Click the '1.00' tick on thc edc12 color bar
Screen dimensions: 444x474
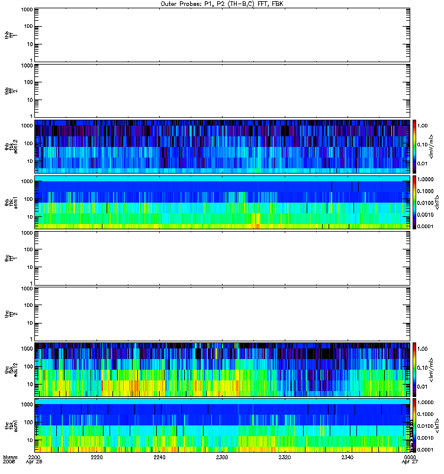[422, 349]
